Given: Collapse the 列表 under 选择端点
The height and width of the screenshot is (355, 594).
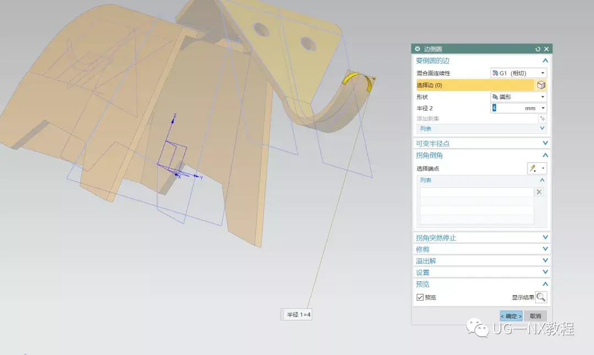Looking at the screenshot, I should point(542,180).
